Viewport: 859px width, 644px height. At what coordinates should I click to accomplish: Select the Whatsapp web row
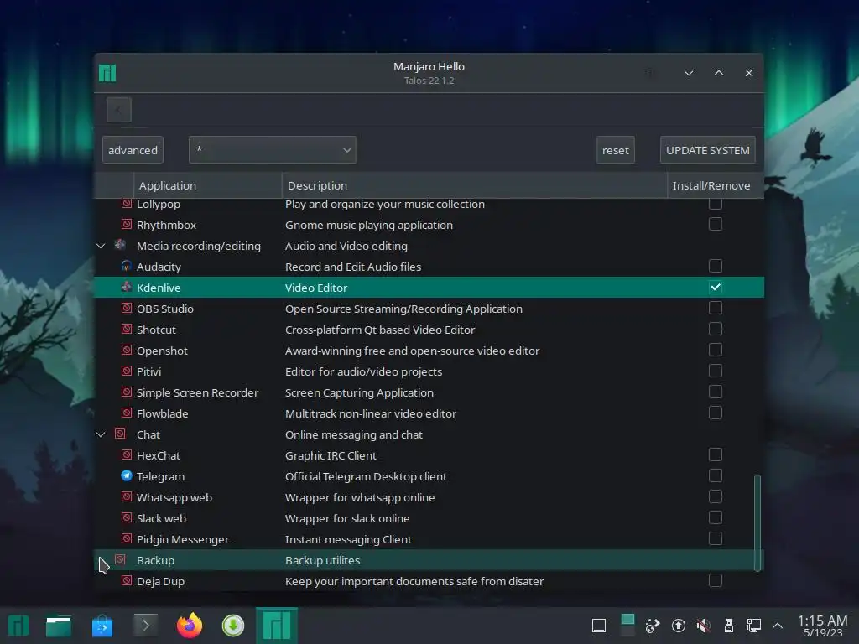pyautogui.click(x=429, y=496)
